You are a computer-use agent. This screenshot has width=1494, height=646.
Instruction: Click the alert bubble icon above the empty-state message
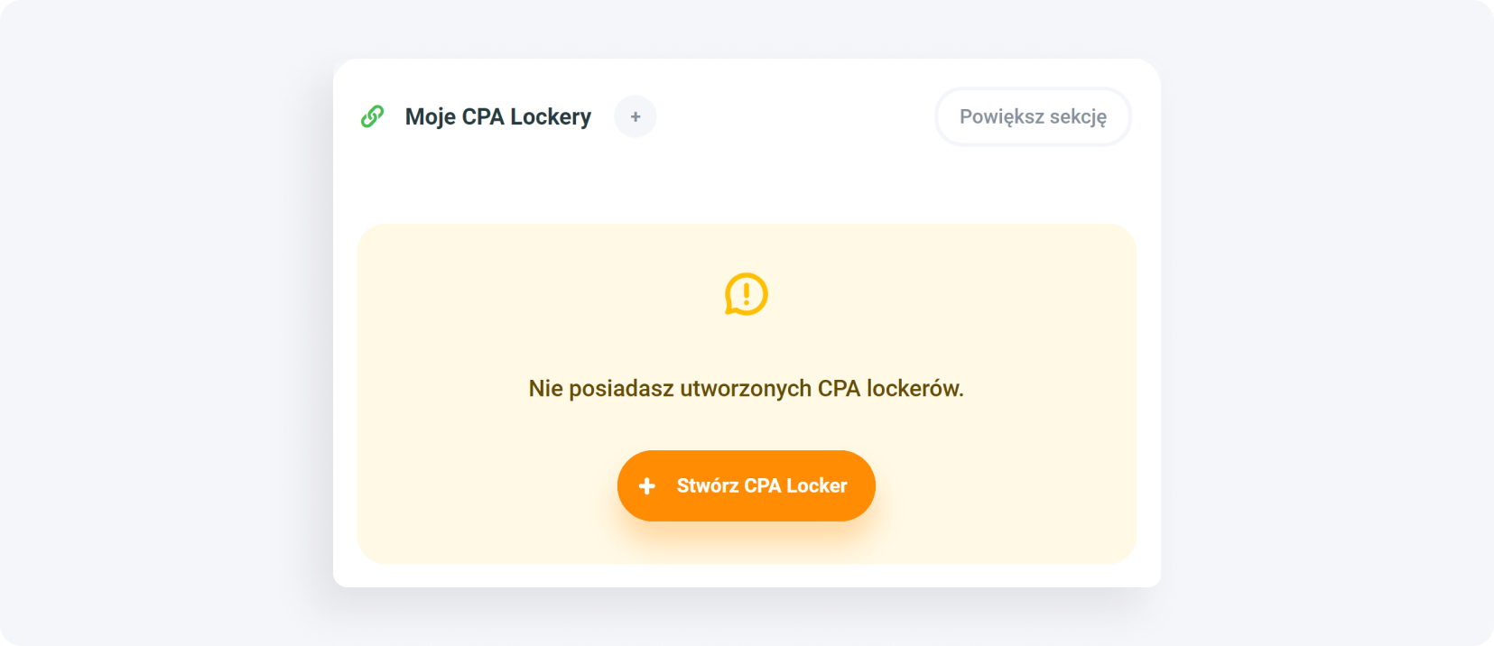(746, 295)
